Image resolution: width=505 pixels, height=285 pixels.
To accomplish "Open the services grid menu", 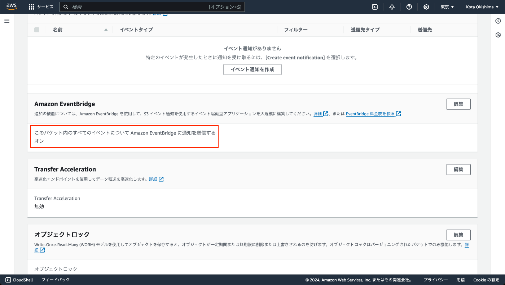I will [x=41, y=7].
